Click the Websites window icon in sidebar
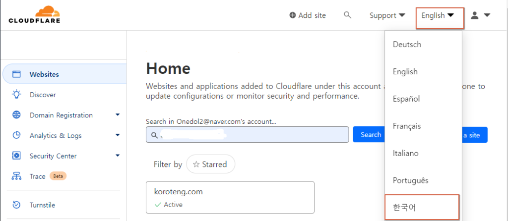Viewport: 508px width, 221px height. click(x=16, y=74)
